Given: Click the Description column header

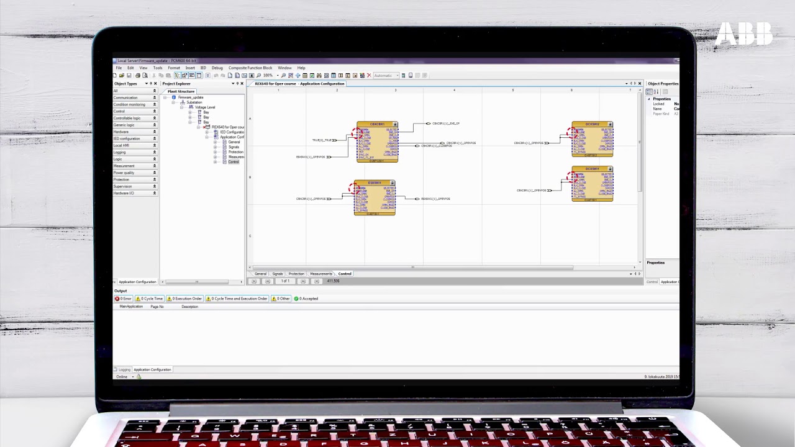Looking at the screenshot, I should pos(190,307).
